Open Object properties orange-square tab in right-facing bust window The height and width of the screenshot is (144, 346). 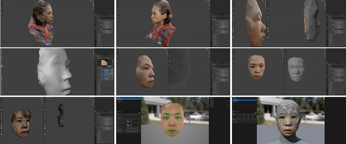pyautogui.click(x=95, y=28)
